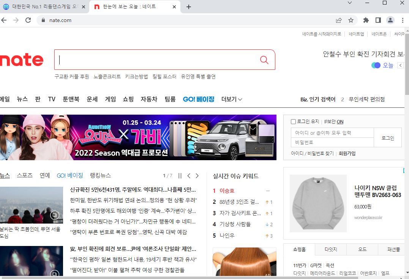Screen dimensions: 409x279
Task: Switch to the 연예 news tab
Action: point(44,175)
